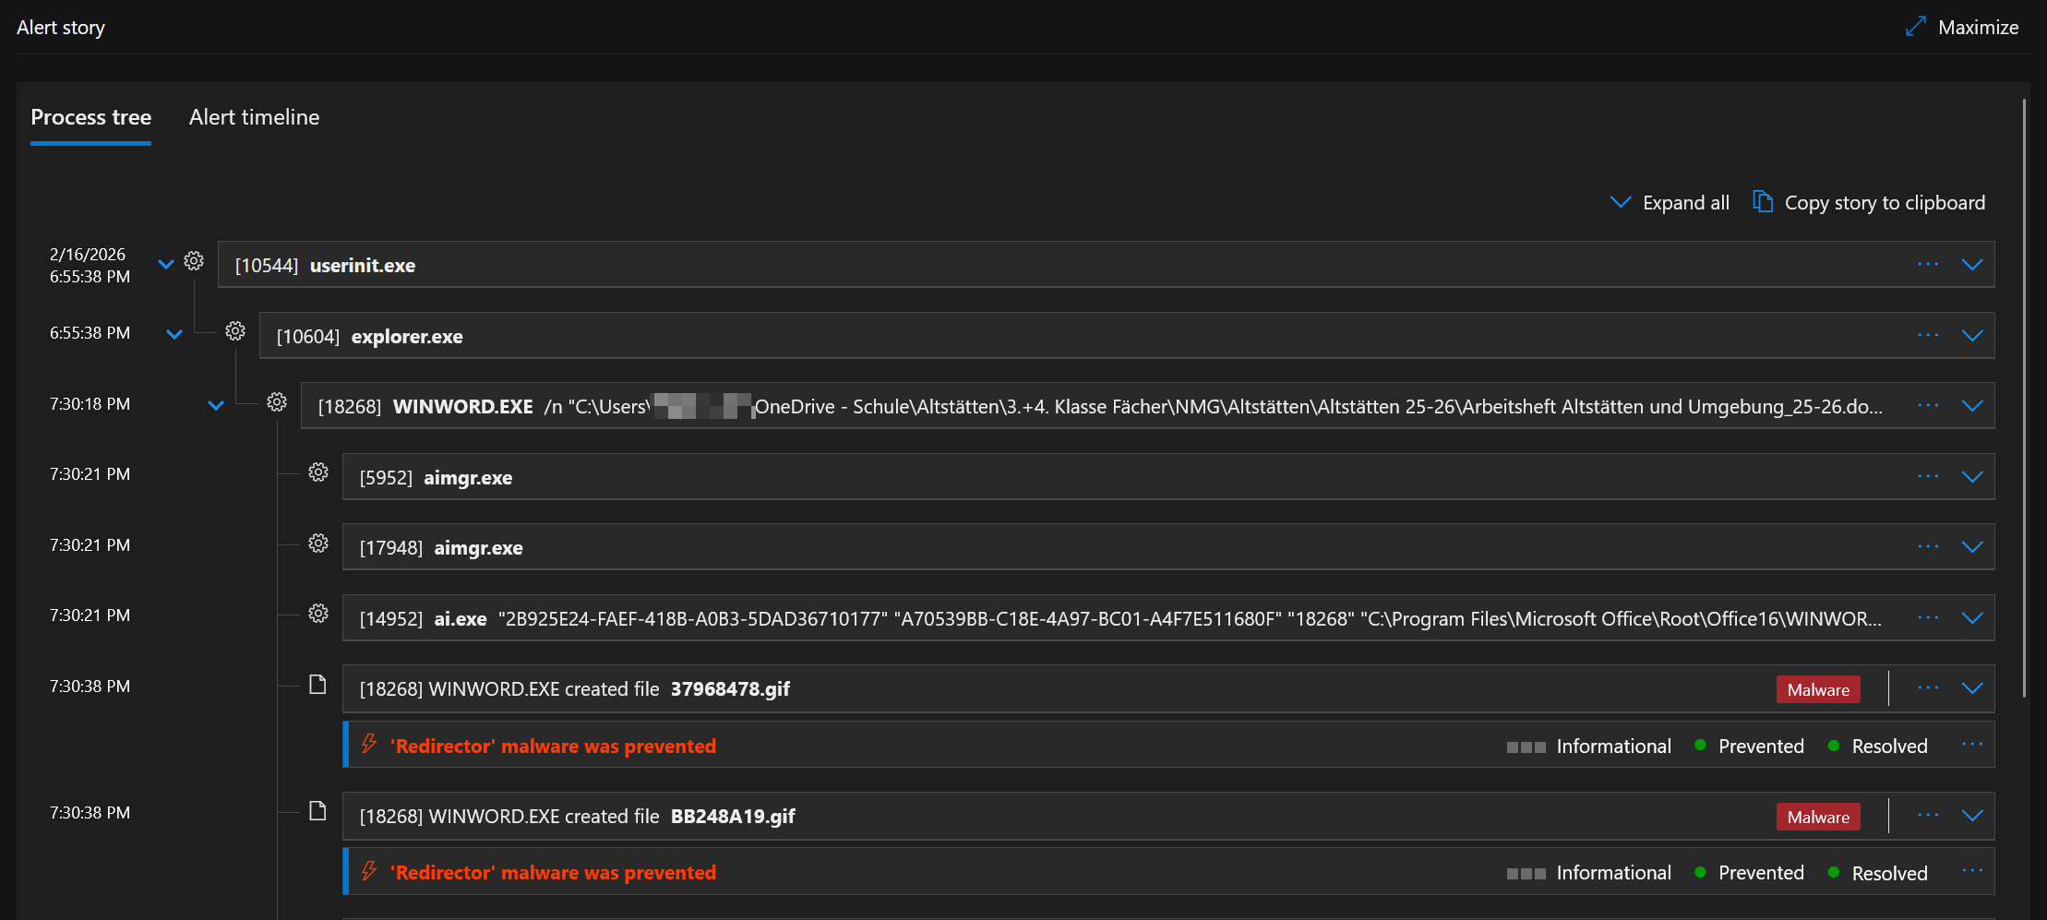Click the lightning icon on first Redirector alert
The image size is (2047, 920).
coord(369,744)
